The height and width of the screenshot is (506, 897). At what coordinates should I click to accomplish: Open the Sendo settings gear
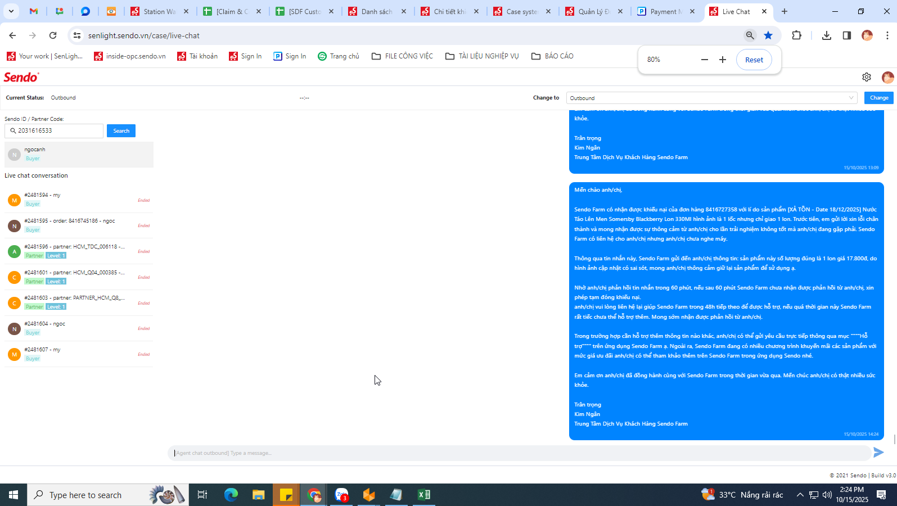click(867, 77)
